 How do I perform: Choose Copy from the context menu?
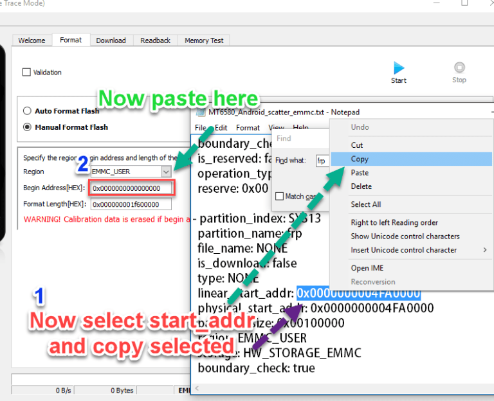pyautogui.click(x=411, y=159)
